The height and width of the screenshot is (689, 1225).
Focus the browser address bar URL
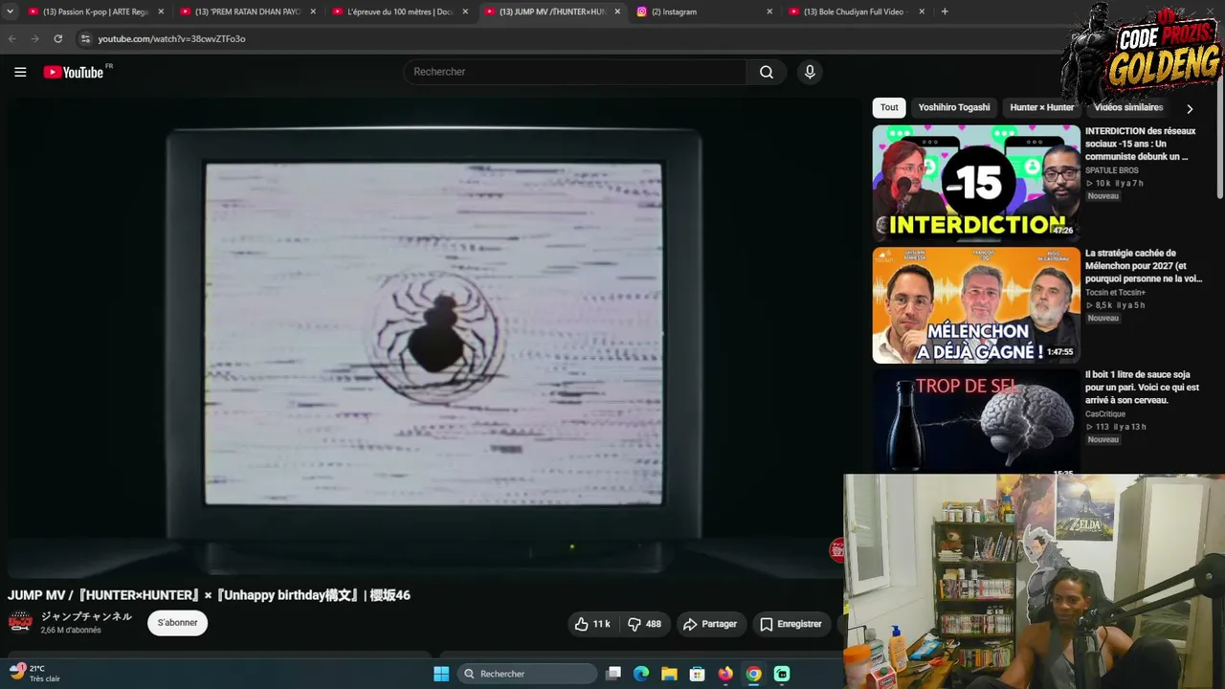click(x=172, y=38)
